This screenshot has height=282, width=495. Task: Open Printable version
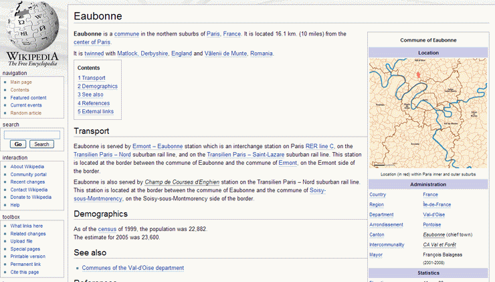28,257
